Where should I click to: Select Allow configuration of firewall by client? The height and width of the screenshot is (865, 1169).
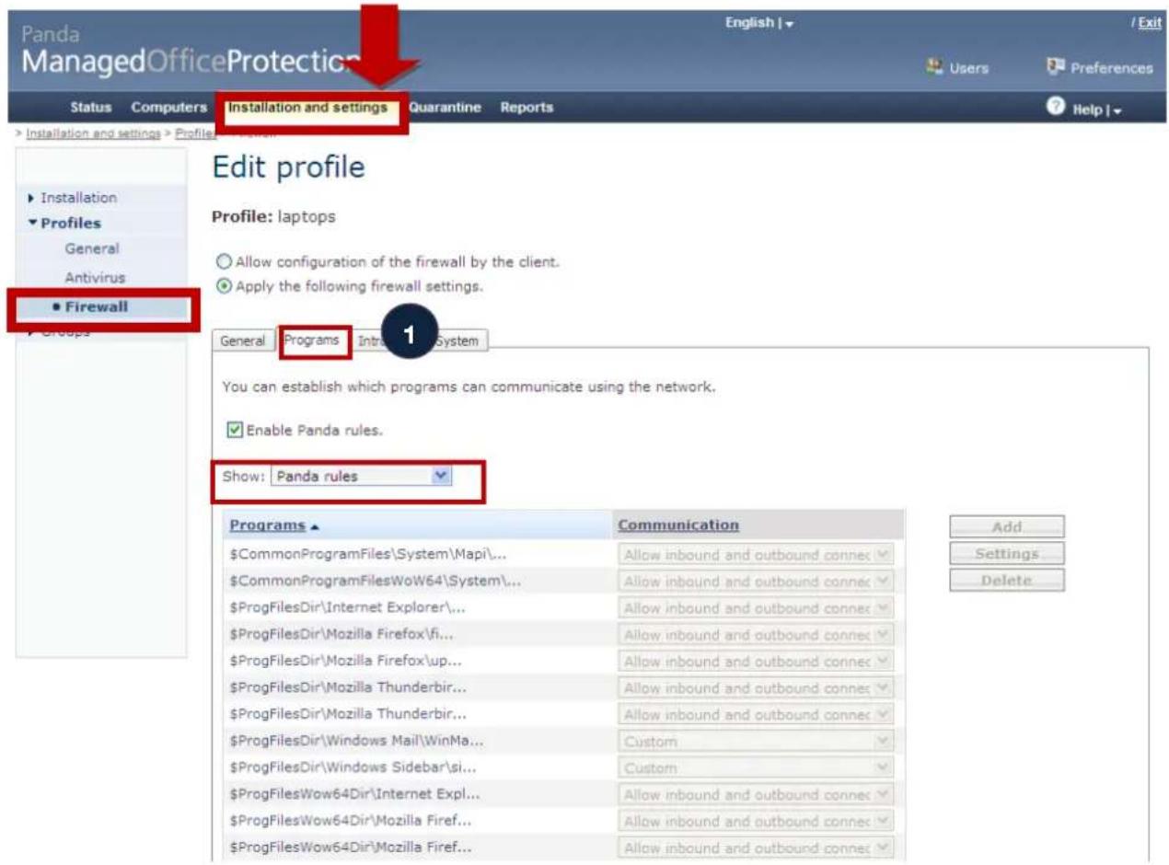point(222,262)
